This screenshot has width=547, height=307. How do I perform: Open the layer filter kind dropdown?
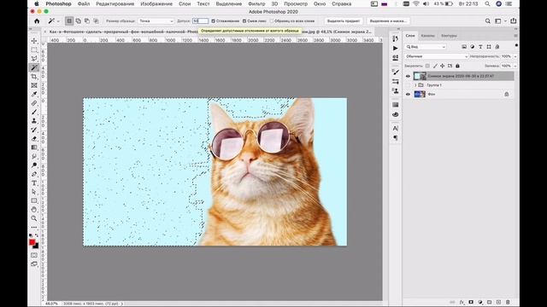pos(426,47)
